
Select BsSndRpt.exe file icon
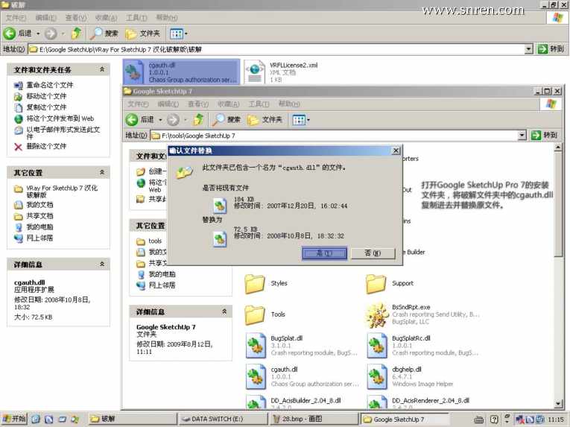click(376, 314)
